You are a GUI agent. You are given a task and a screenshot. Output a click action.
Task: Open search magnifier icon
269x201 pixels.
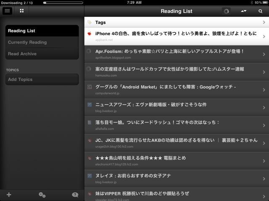(260, 11)
